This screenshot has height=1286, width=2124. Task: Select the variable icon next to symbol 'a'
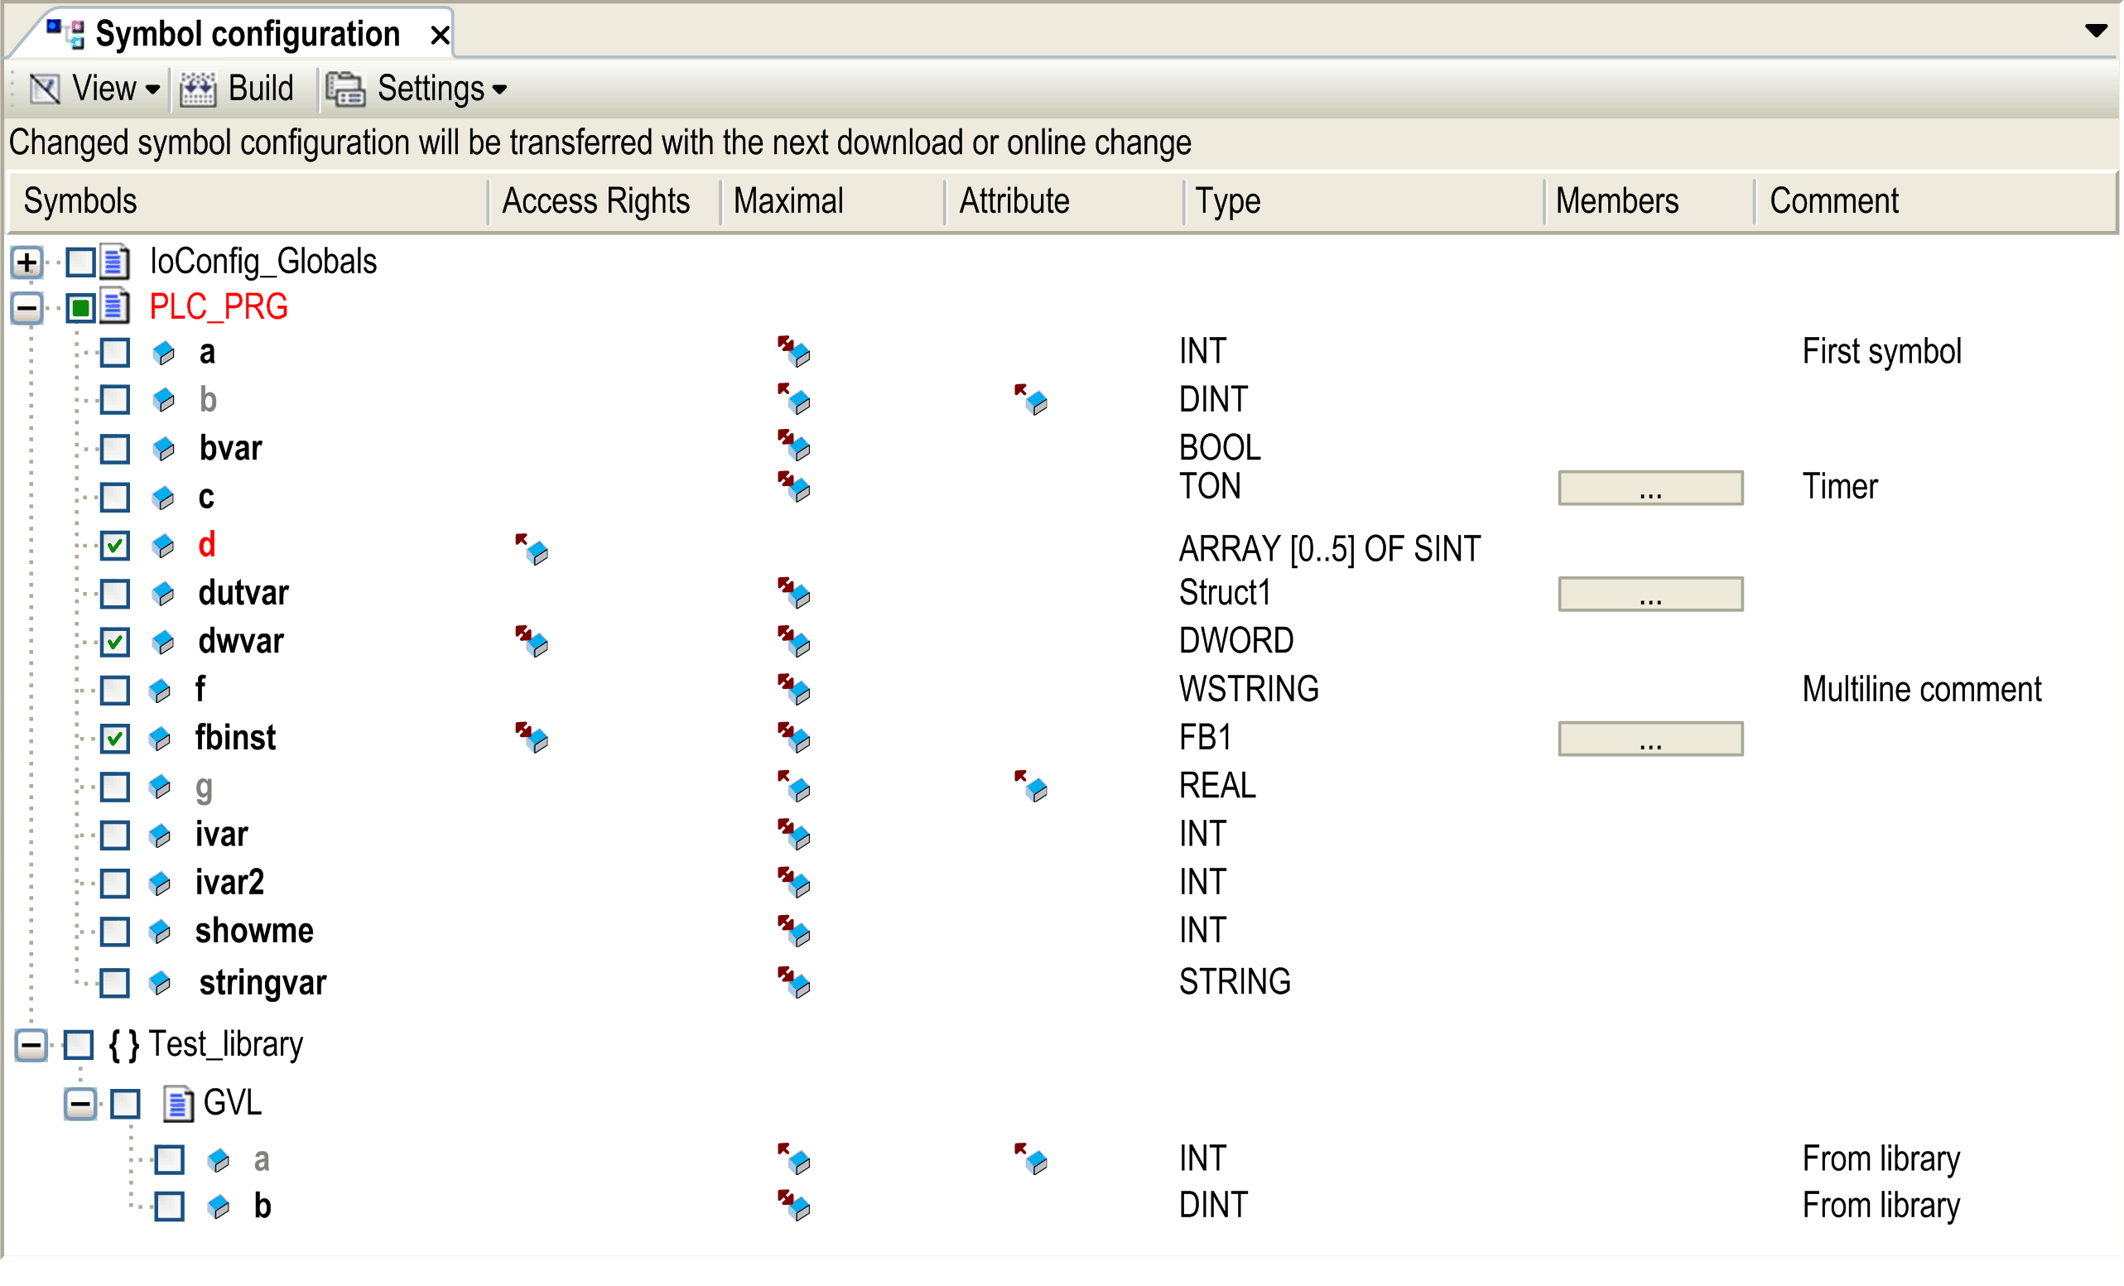pyautogui.click(x=164, y=352)
